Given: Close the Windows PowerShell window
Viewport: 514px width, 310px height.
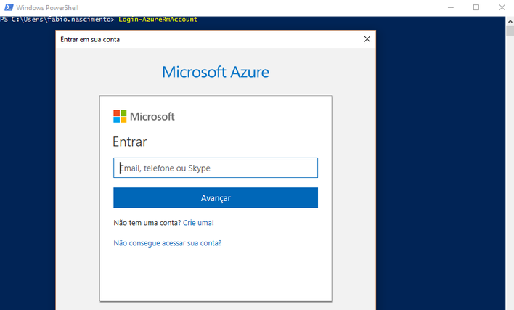Looking at the screenshot, I should coord(502,7).
